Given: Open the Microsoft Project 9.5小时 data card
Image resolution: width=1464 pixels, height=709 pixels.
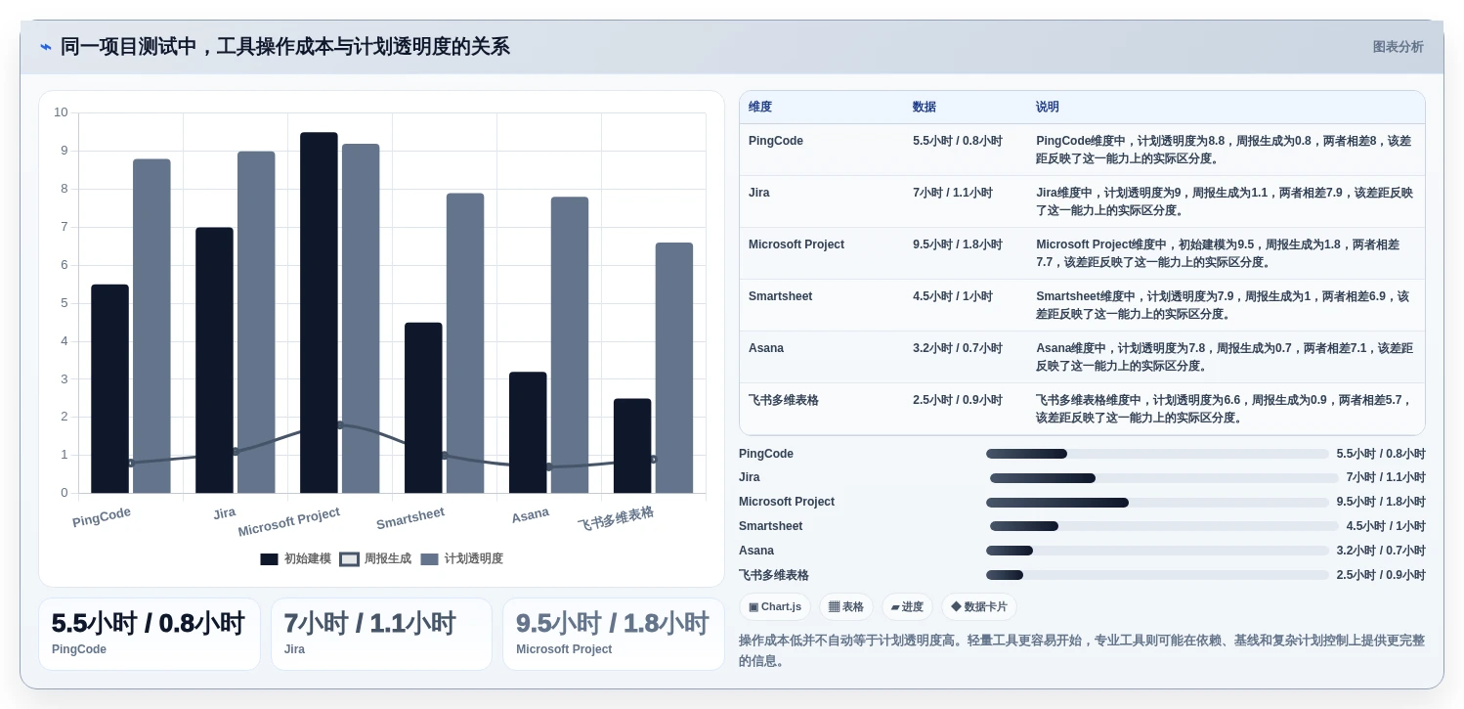Looking at the screenshot, I should [x=614, y=634].
